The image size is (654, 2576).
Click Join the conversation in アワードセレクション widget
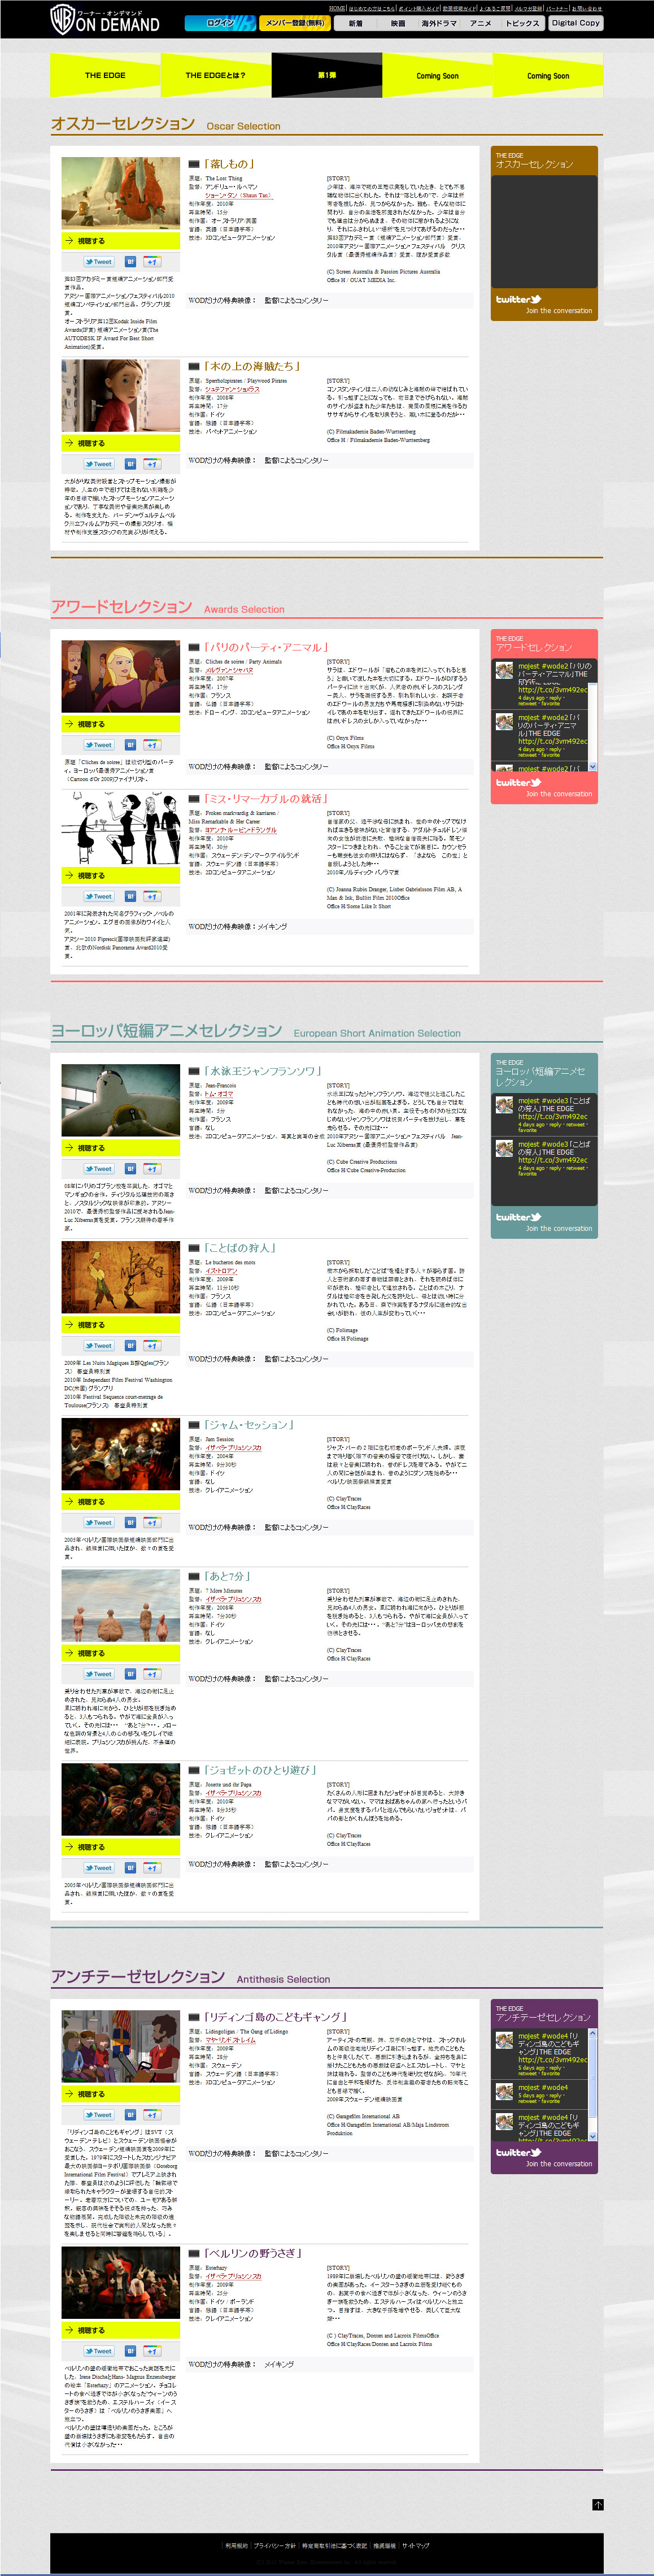point(559,794)
